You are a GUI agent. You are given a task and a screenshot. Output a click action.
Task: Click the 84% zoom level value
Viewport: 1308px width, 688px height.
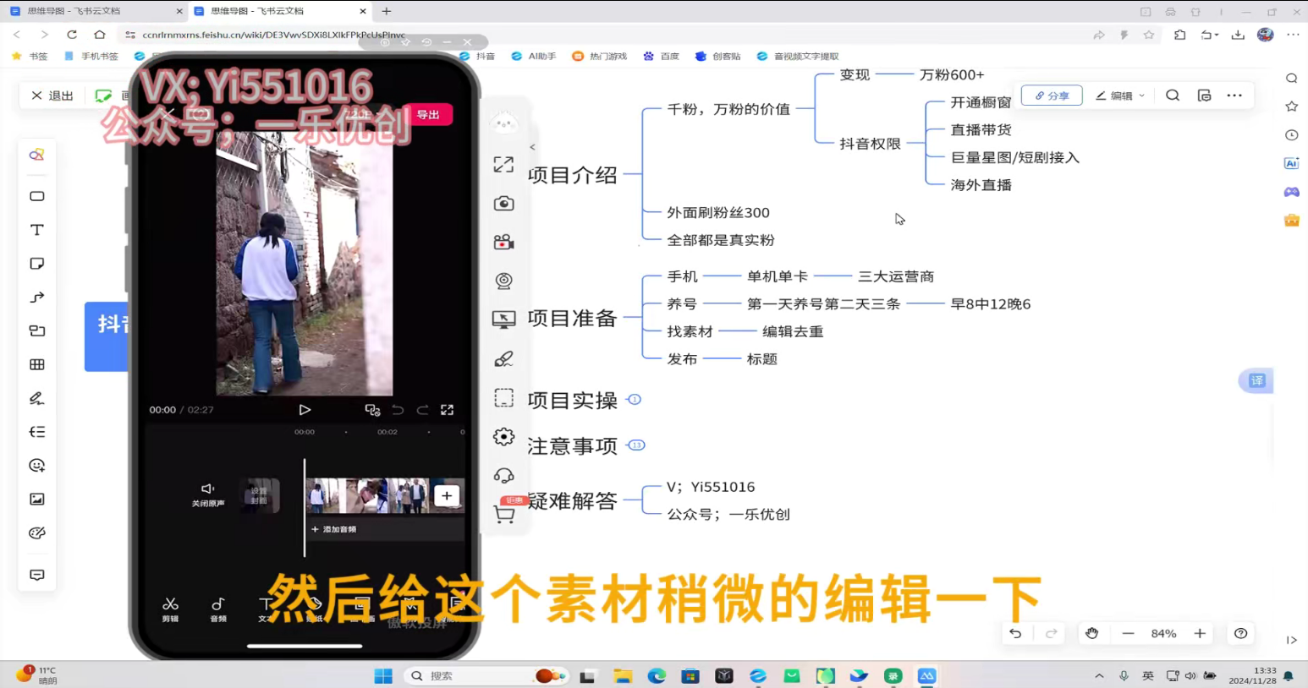tap(1163, 633)
